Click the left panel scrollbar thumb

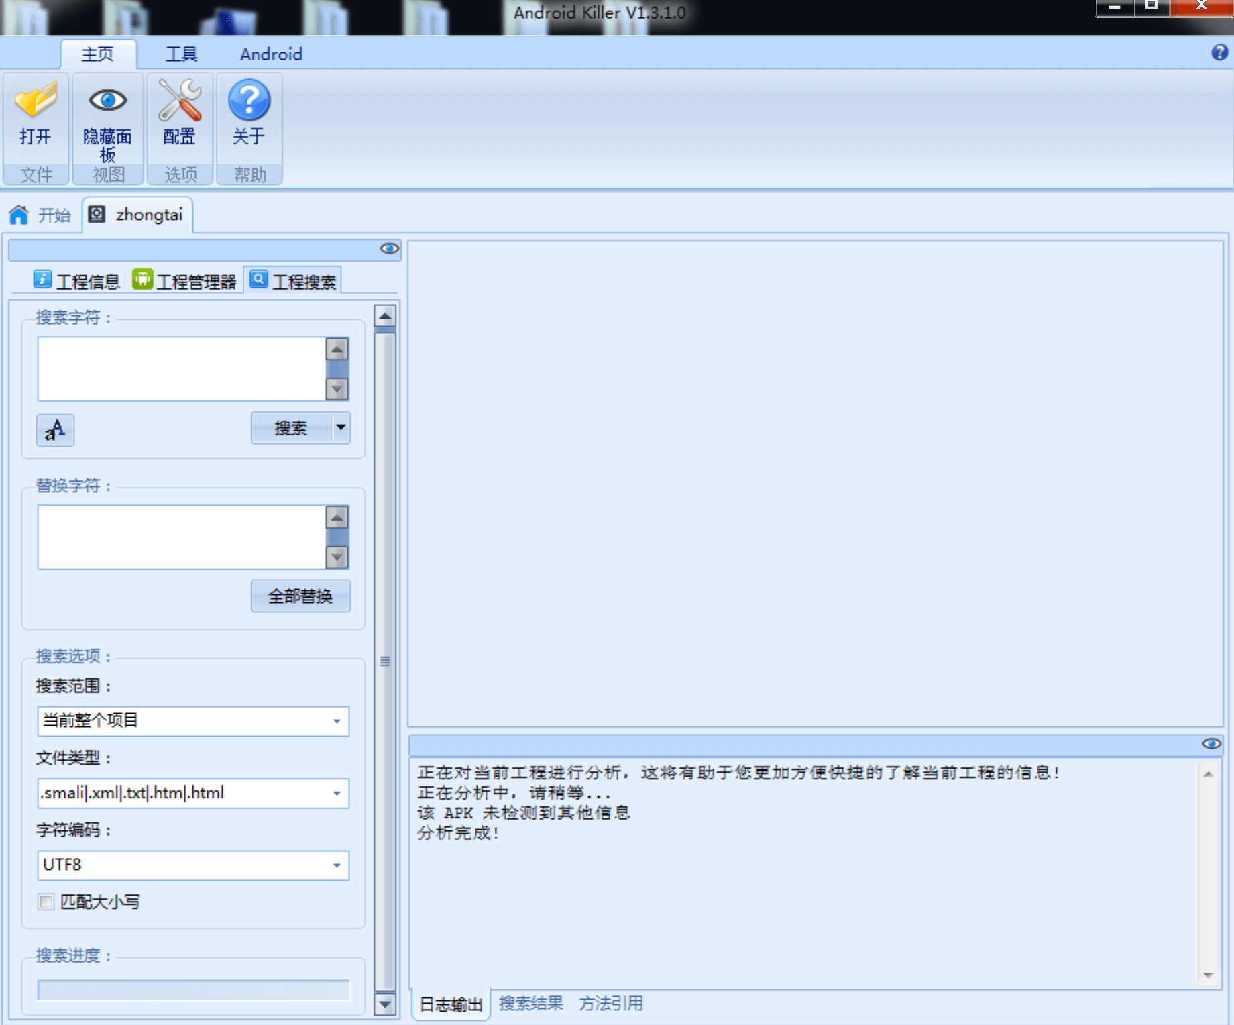point(385,661)
